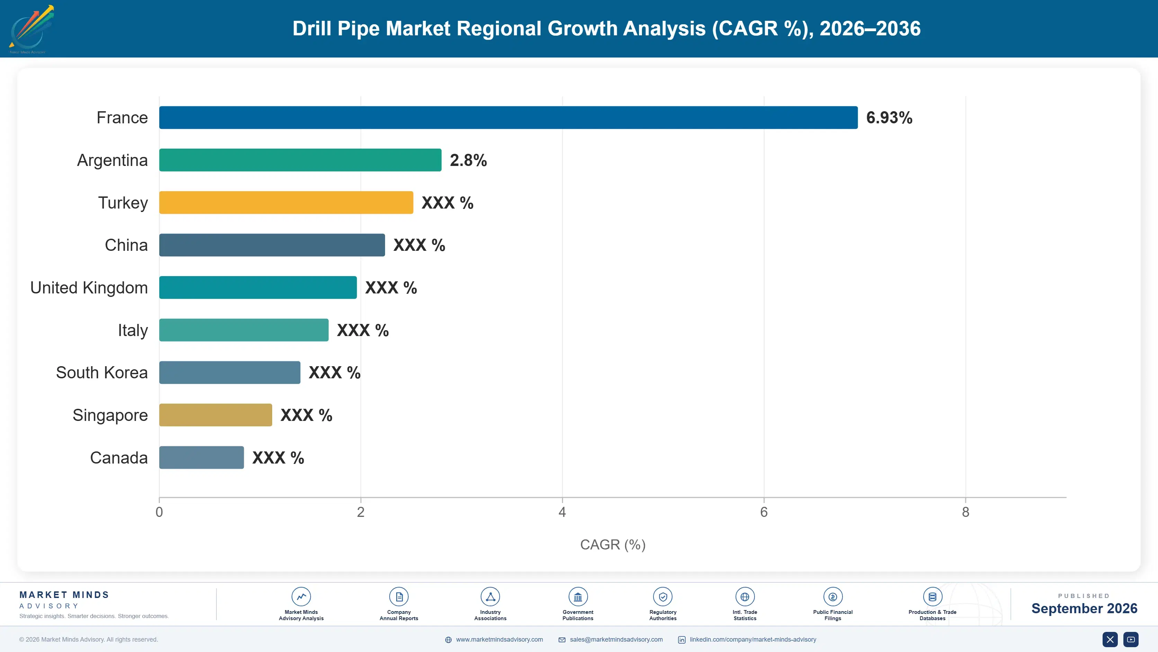The image size is (1158, 652).
Task: Click the 2.8% value label
Action: 469,160
